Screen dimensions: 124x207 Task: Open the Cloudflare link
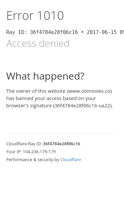tap(70, 159)
